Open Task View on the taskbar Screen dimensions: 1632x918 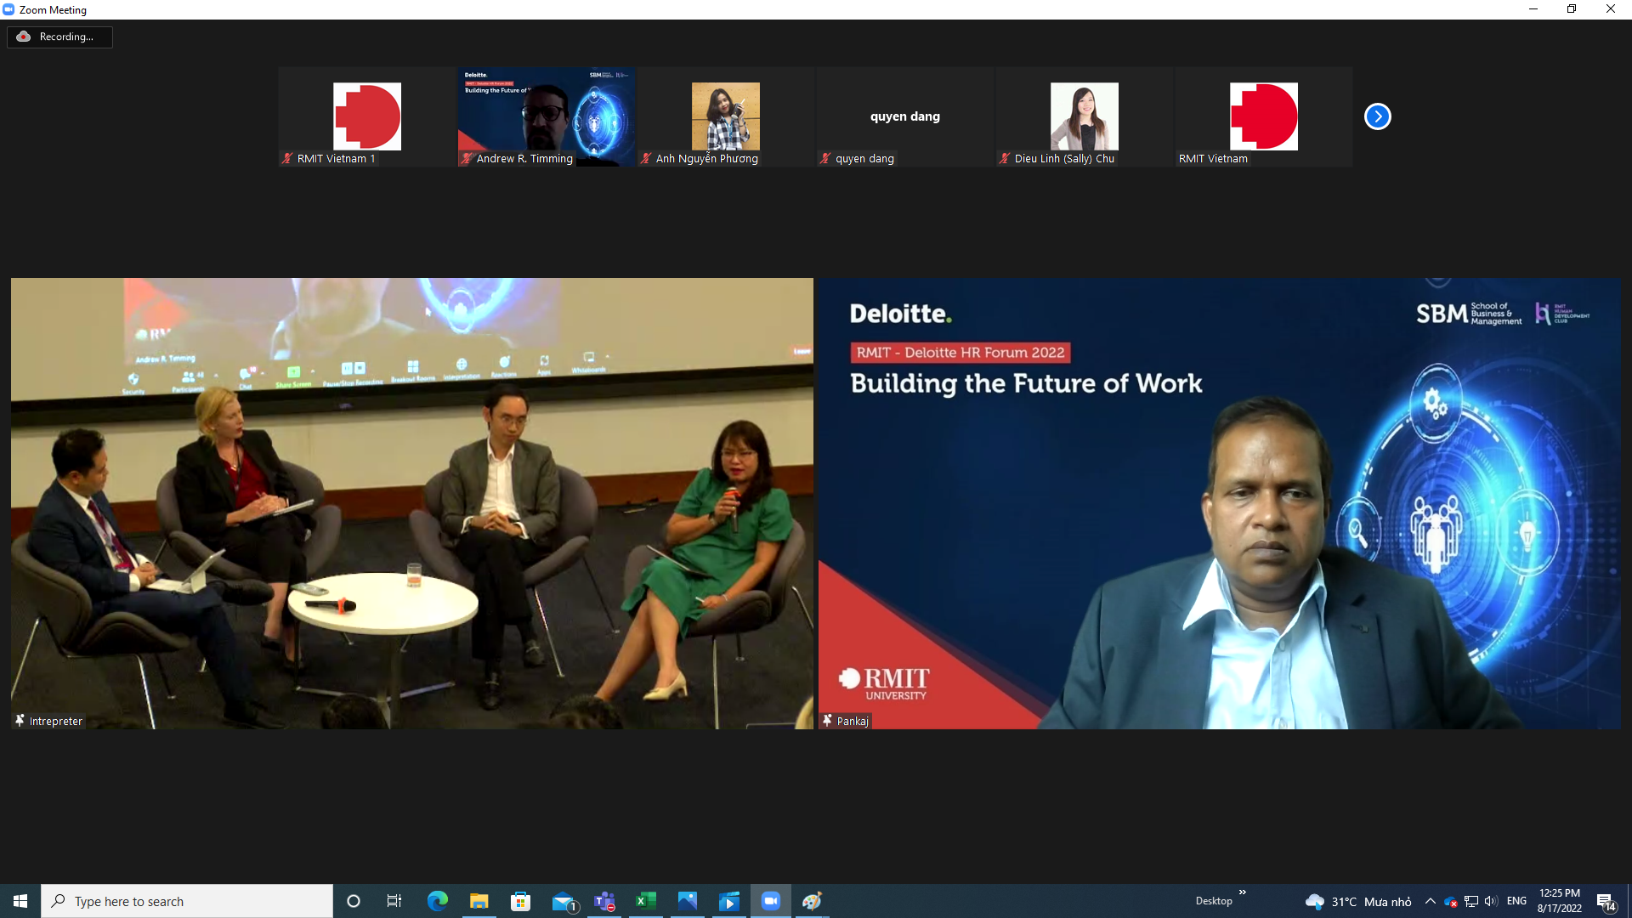pos(394,901)
